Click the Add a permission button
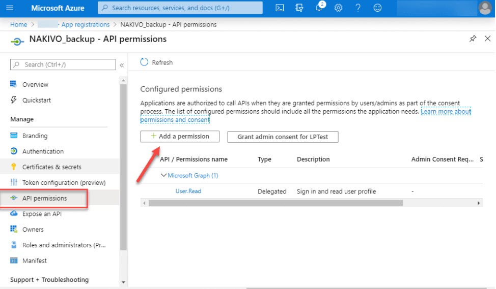Screen dimensions: 496x289 tap(180, 137)
